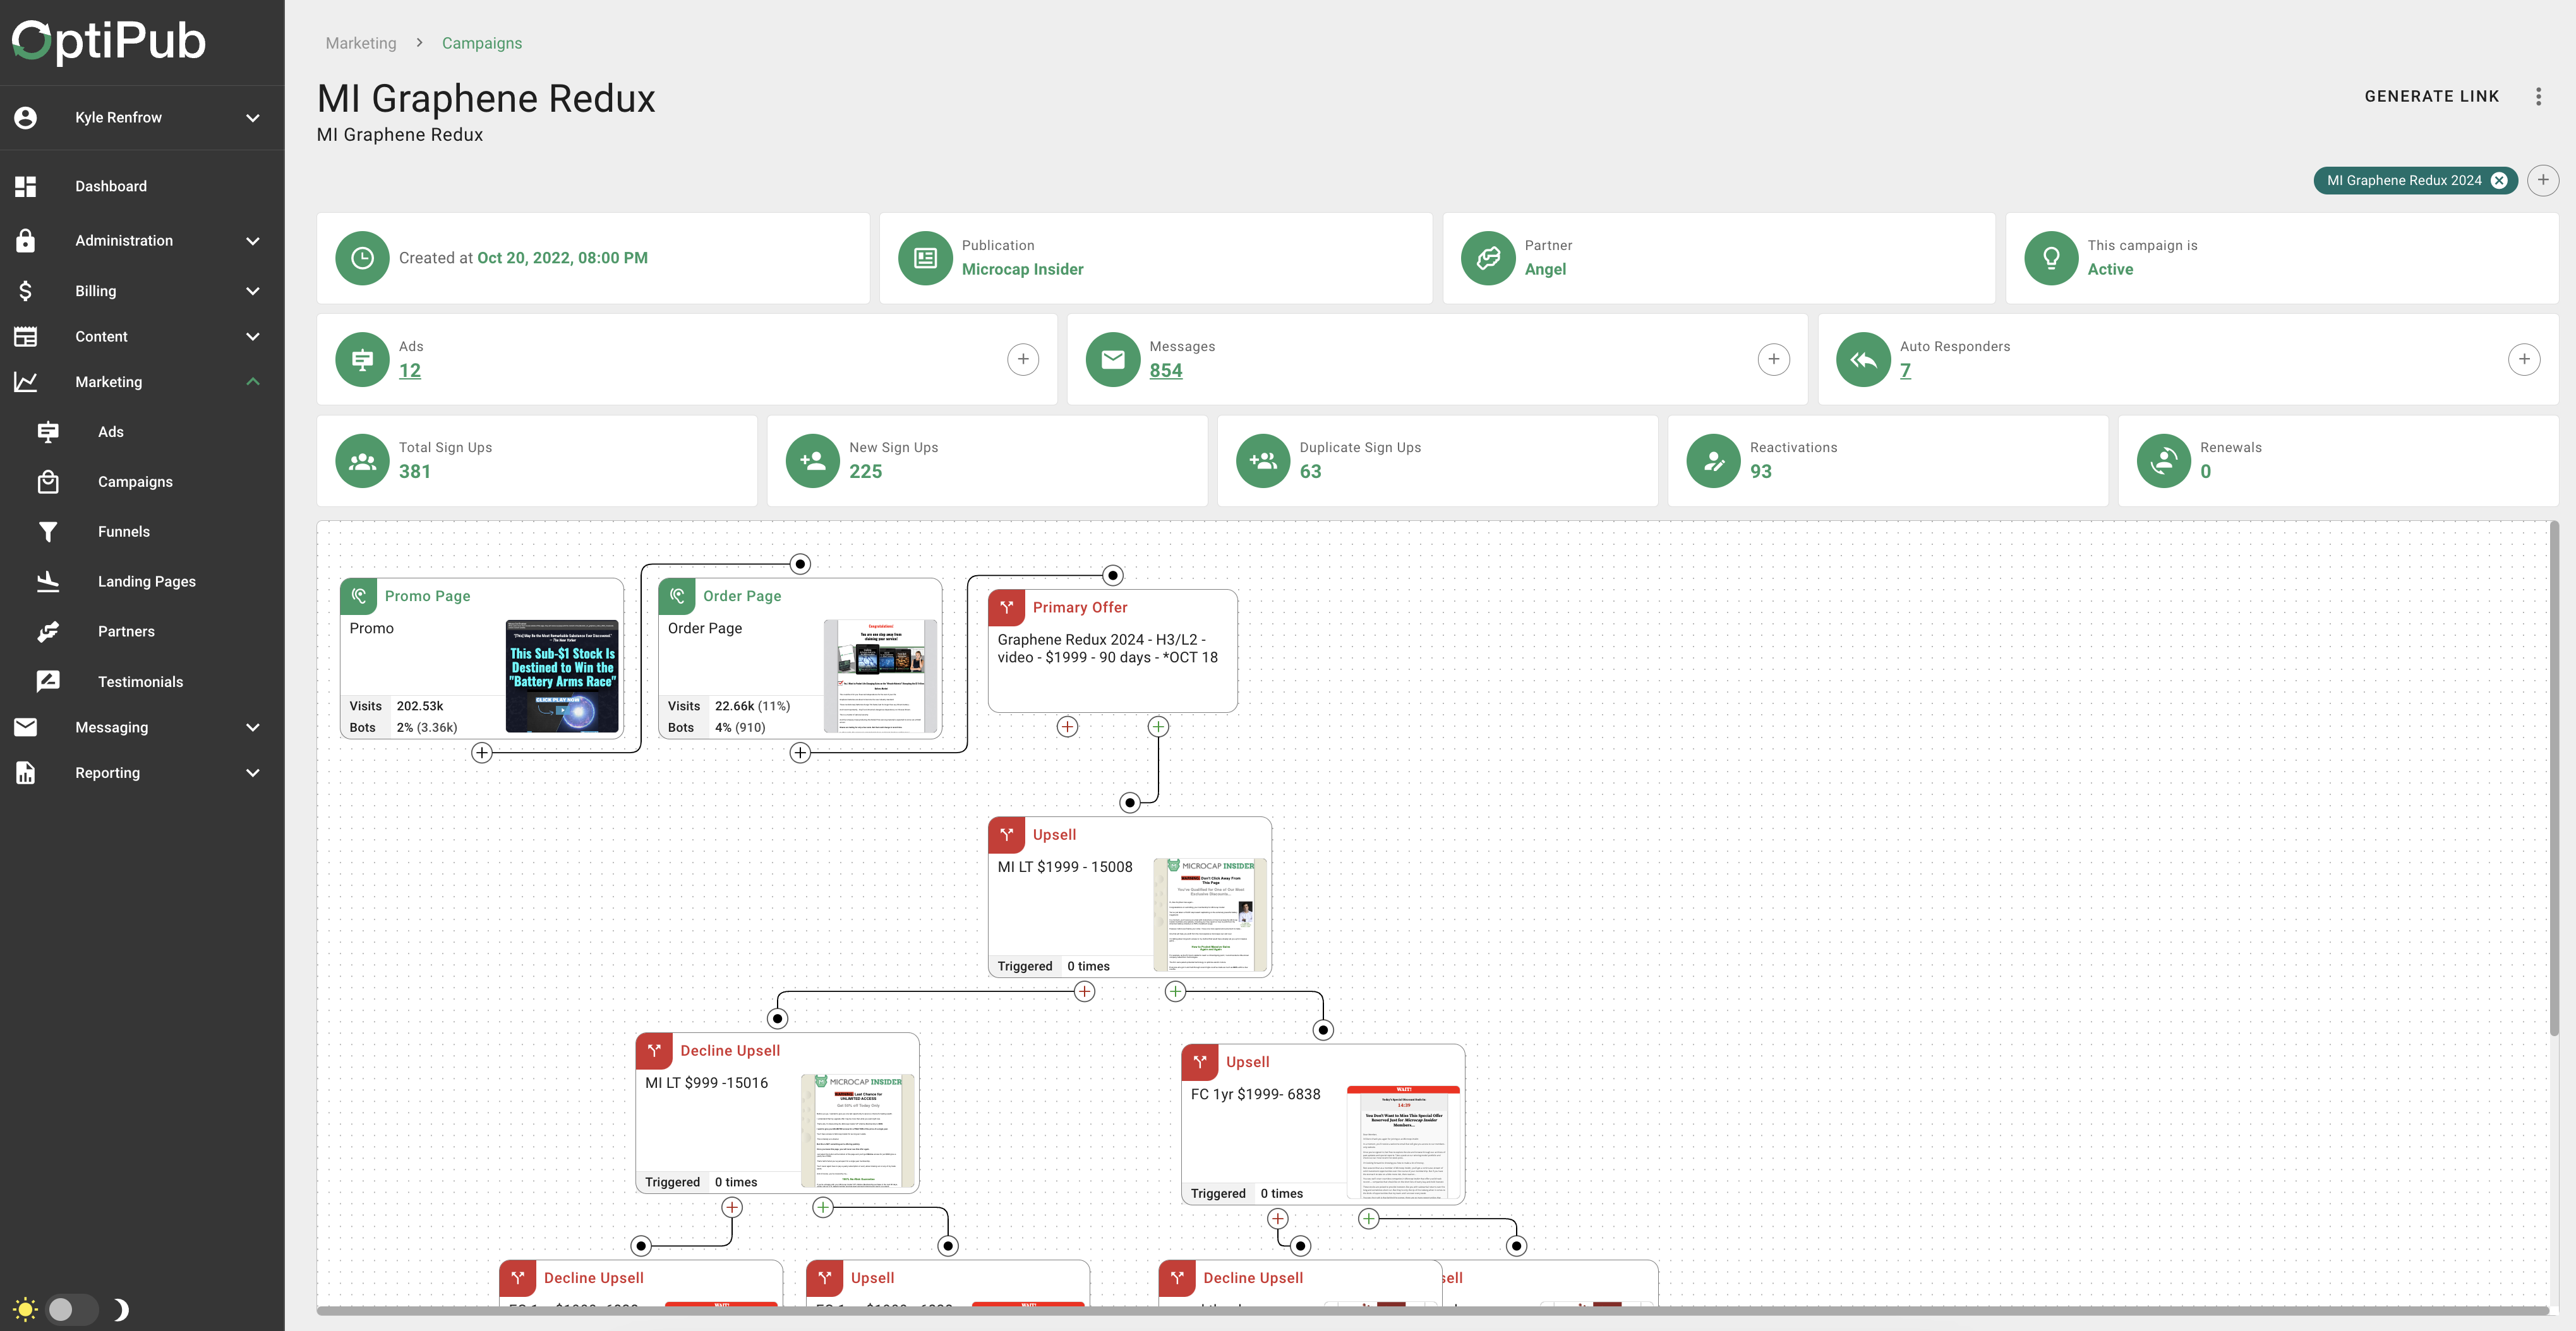2576x1331 pixels.
Task: Toggle the dark mode switch
Action: point(72,1309)
